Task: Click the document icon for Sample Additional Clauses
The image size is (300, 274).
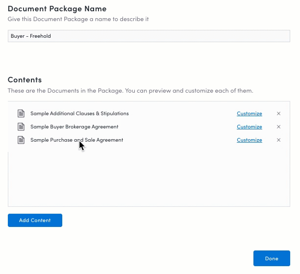Action: point(21,113)
